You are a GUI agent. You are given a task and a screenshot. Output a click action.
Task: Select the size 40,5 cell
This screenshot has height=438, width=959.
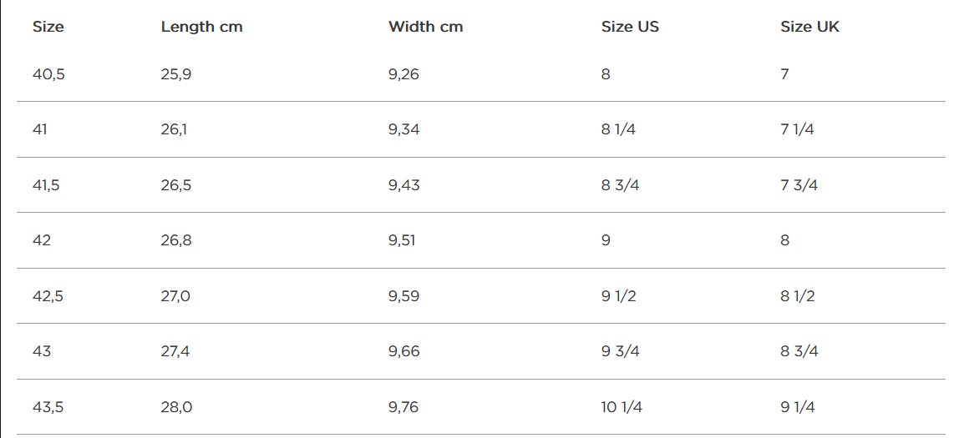click(x=48, y=74)
